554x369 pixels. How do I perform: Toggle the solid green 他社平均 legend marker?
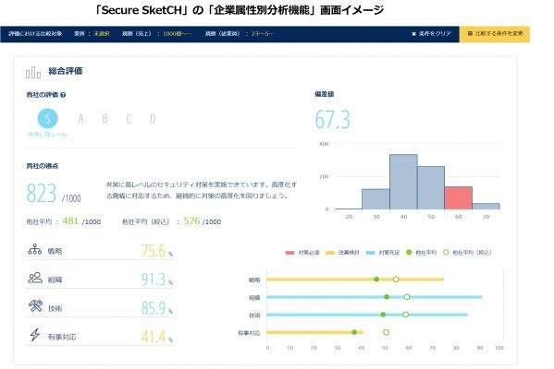coord(409,253)
